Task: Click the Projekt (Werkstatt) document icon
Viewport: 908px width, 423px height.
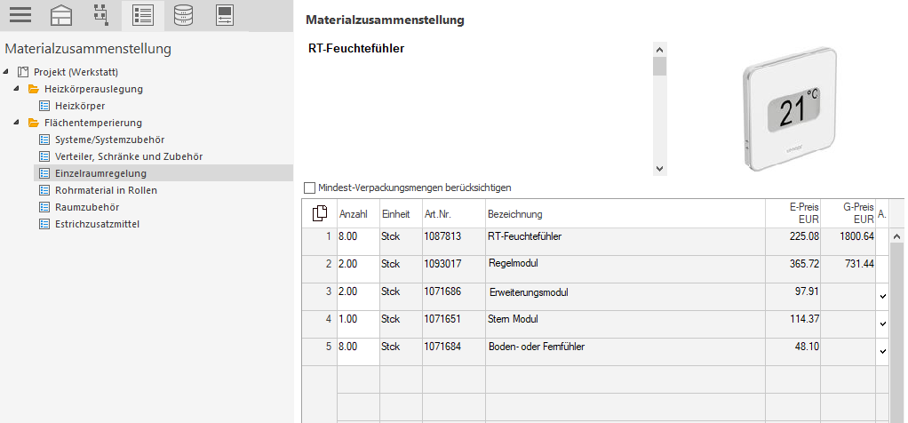Action: click(x=22, y=73)
